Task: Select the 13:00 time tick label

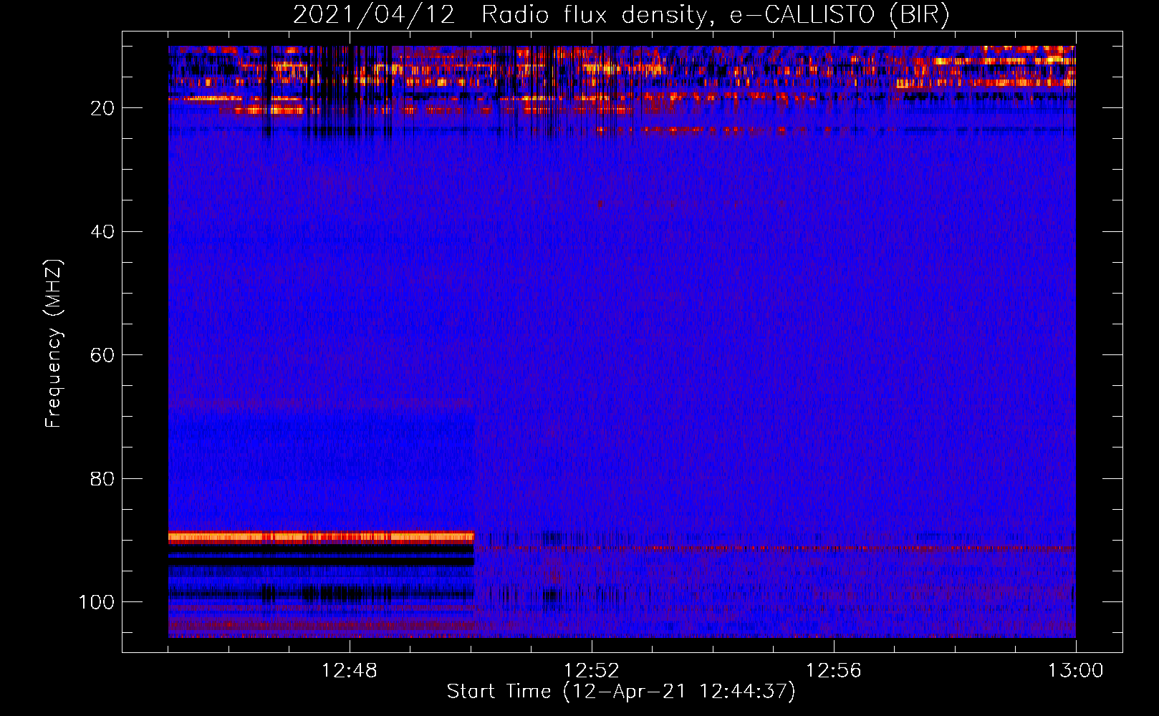Action: pos(1076,671)
